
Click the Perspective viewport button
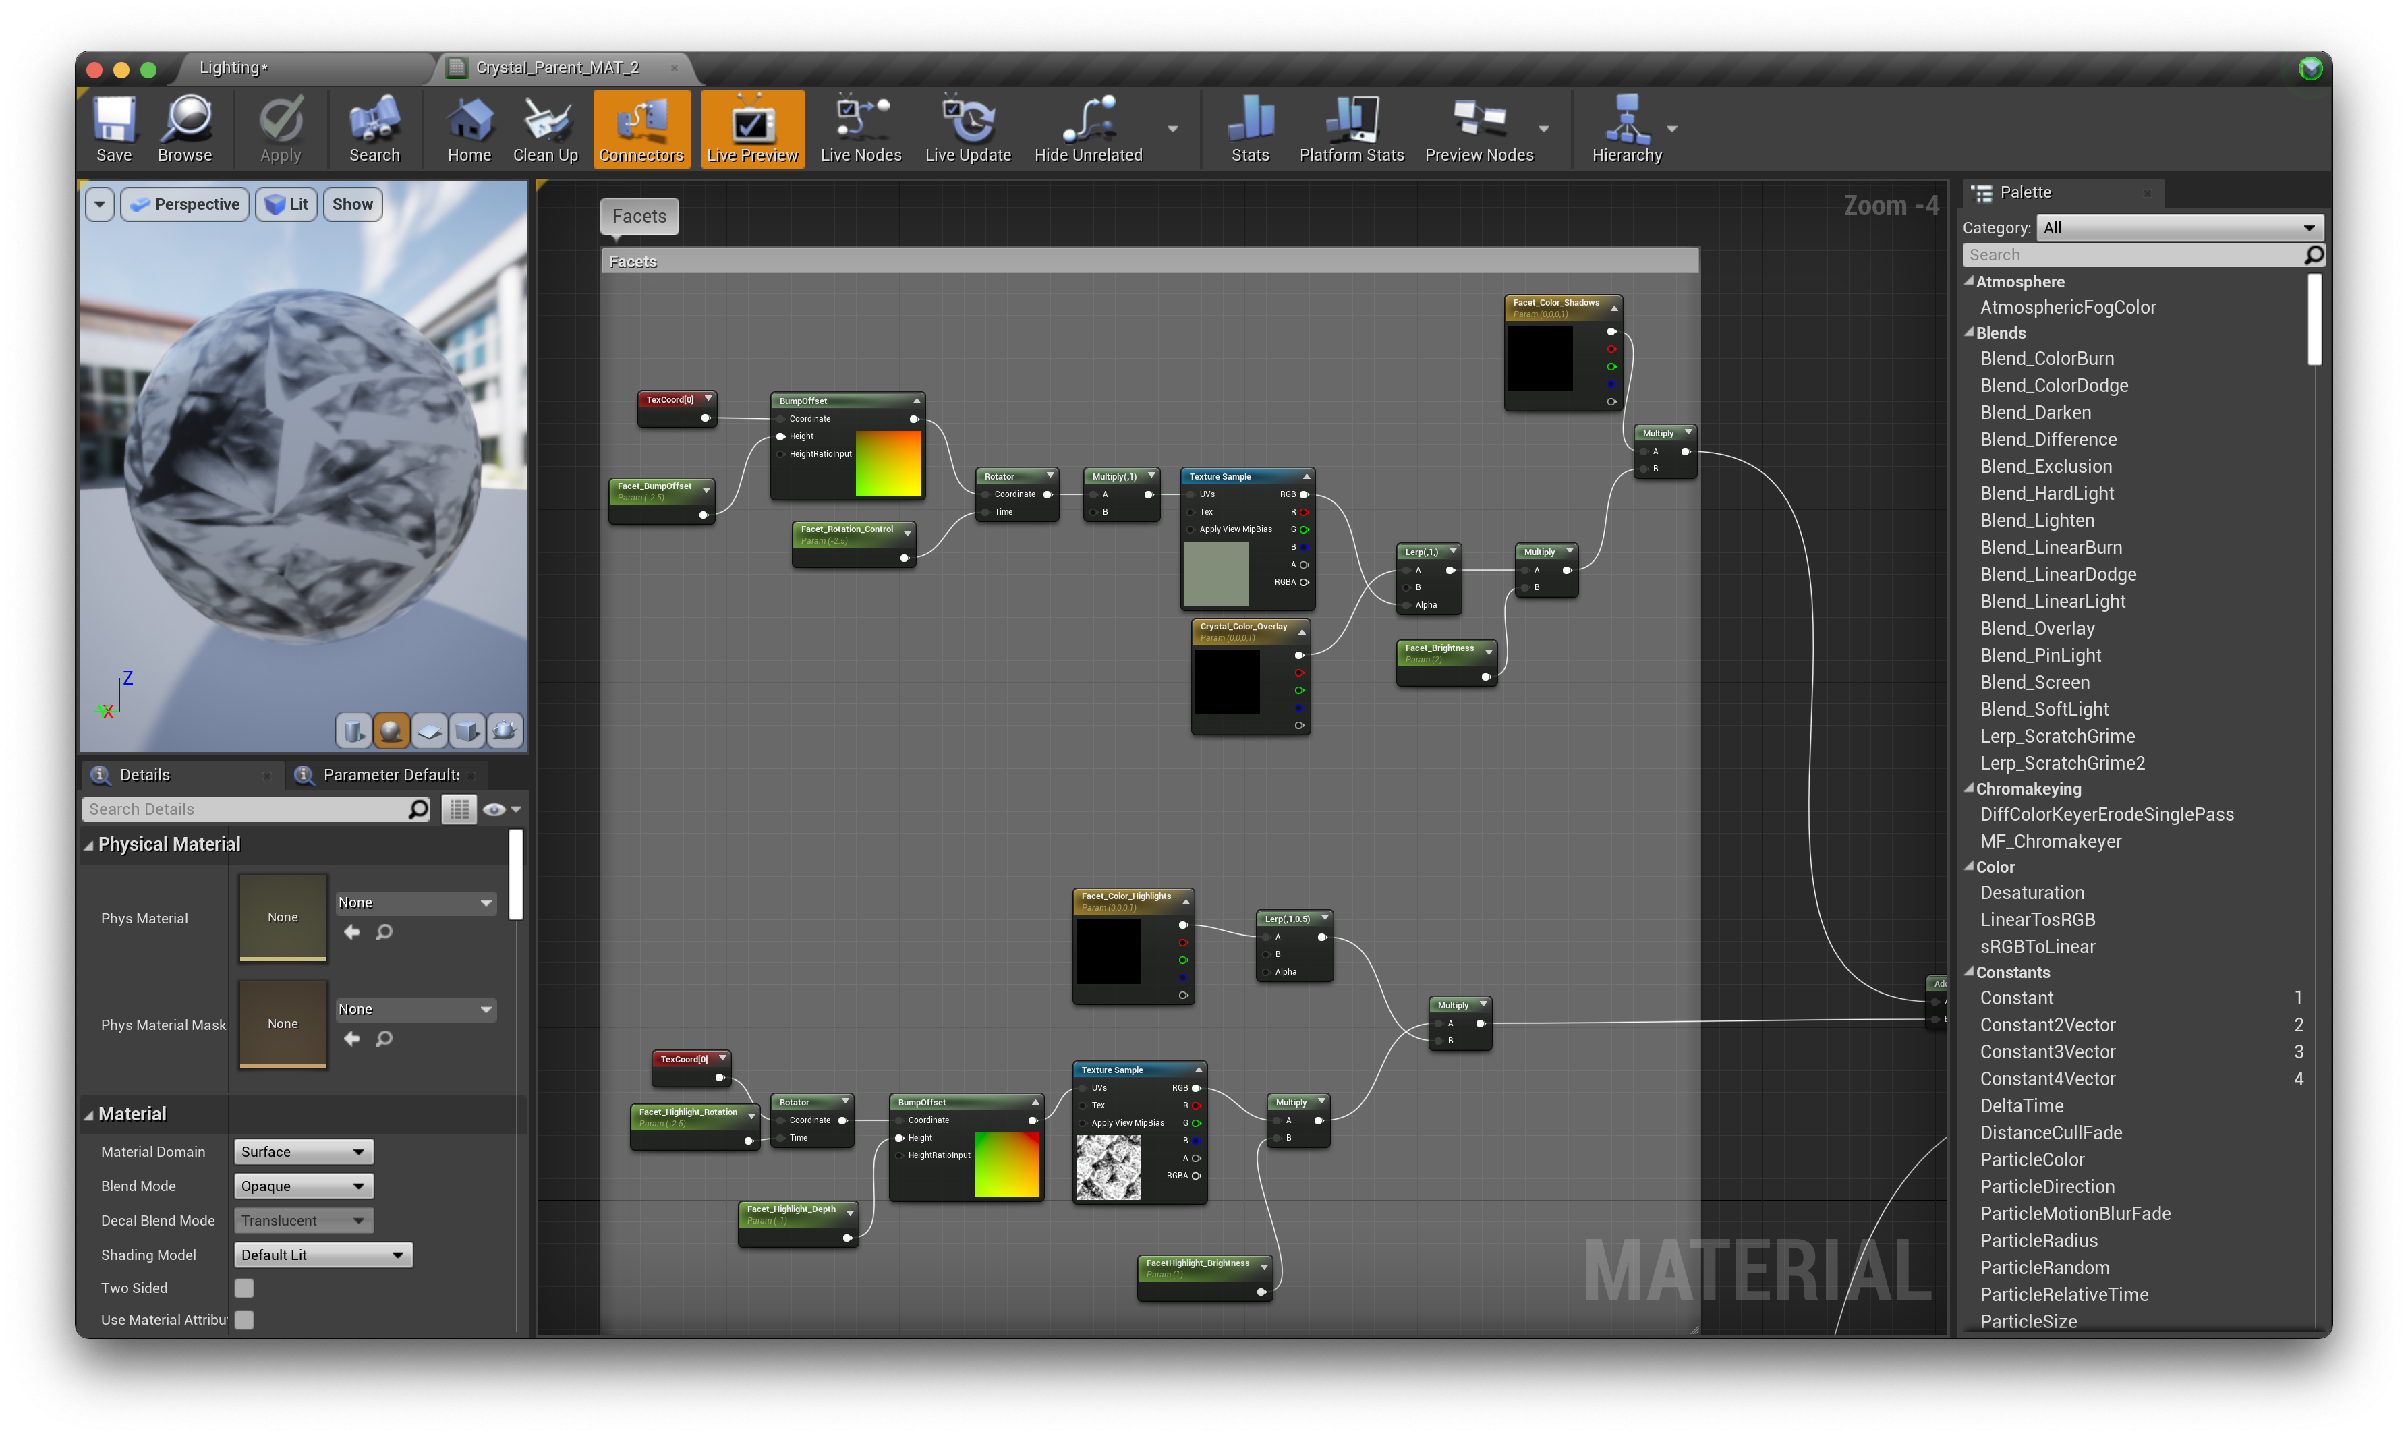coord(185,204)
